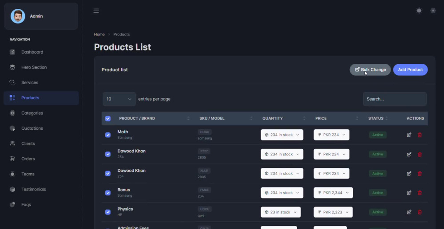
Task: Click the hamburger menu icon
Action: coord(96,11)
